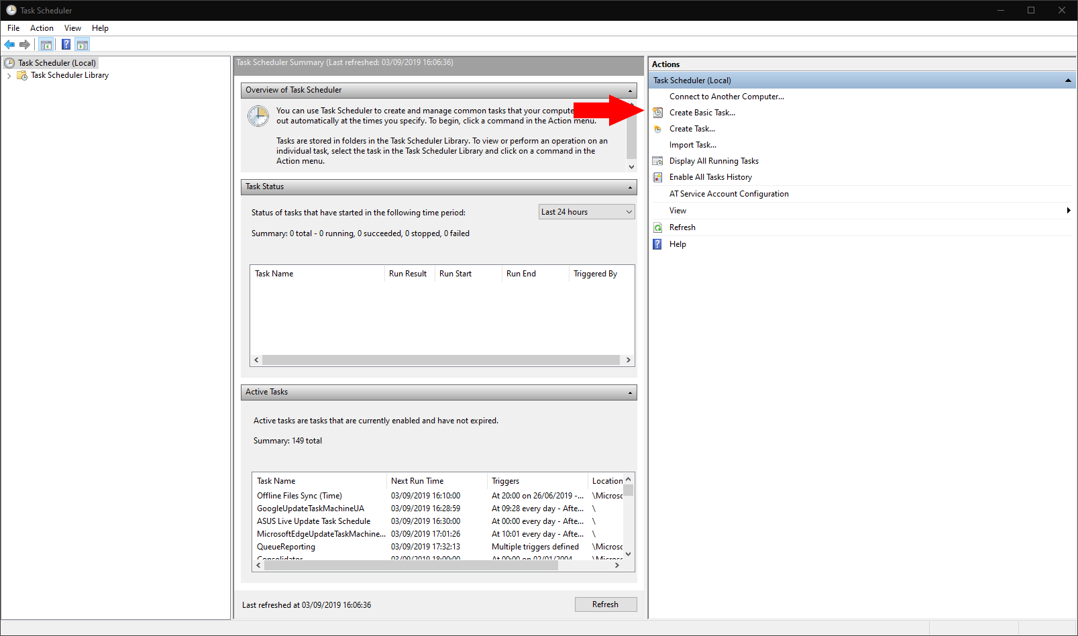Toggle the Show/Hide Action Pane toolbar button
1078x636 pixels.
tap(82, 44)
